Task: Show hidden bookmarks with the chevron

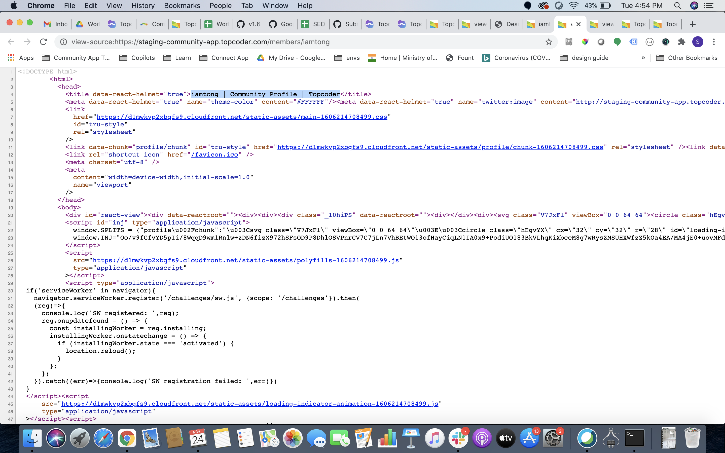Action: (x=643, y=58)
